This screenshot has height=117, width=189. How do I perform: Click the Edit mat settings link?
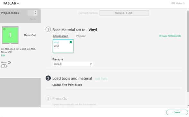3,55
